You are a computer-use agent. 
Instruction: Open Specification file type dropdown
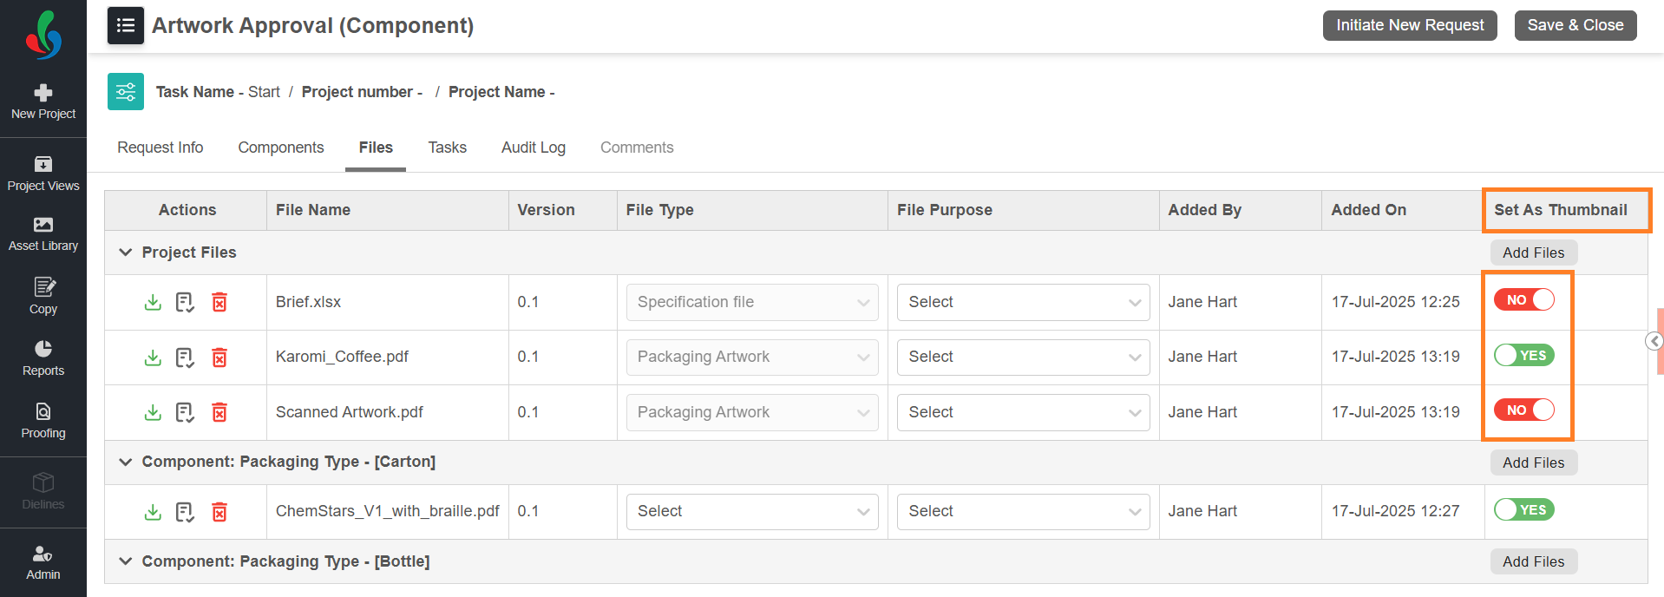click(x=752, y=302)
